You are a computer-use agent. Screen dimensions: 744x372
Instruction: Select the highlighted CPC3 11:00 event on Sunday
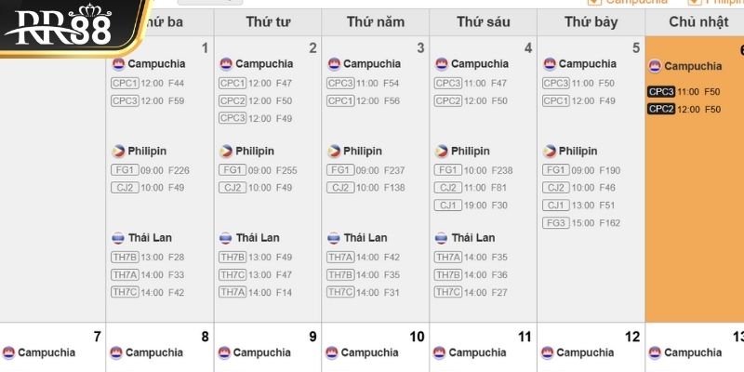684,92
